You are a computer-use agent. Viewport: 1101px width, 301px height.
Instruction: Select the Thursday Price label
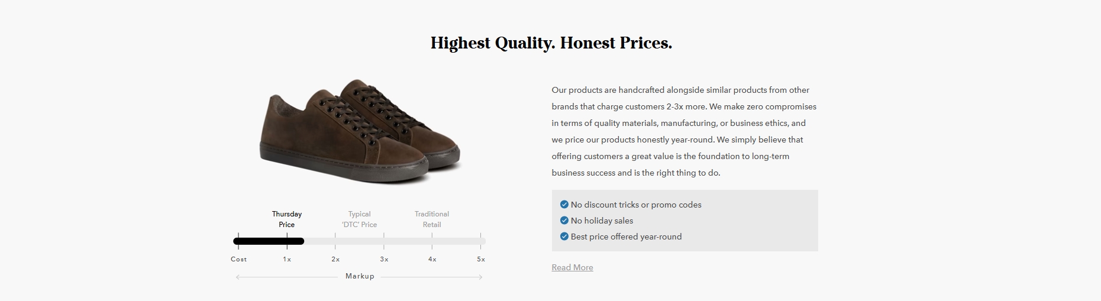[x=287, y=219]
